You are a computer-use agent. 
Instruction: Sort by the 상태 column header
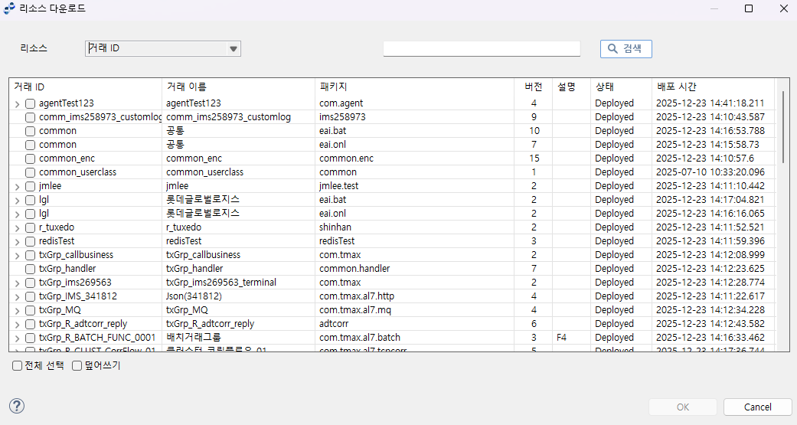pos(621,87)
